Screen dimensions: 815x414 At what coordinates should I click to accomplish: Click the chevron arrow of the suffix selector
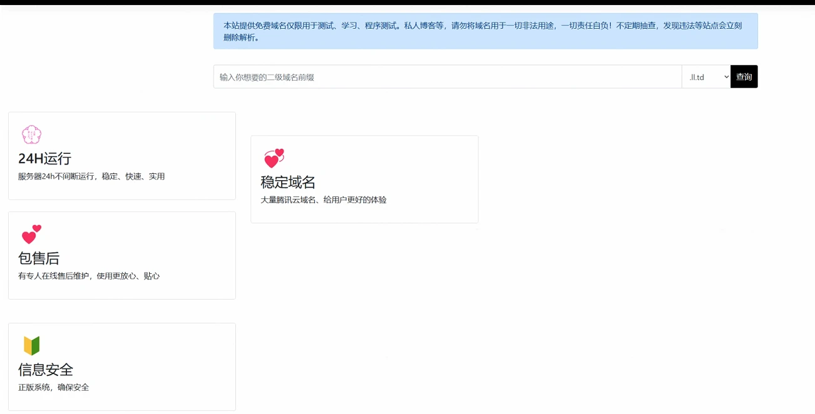[x=726, y=77]
